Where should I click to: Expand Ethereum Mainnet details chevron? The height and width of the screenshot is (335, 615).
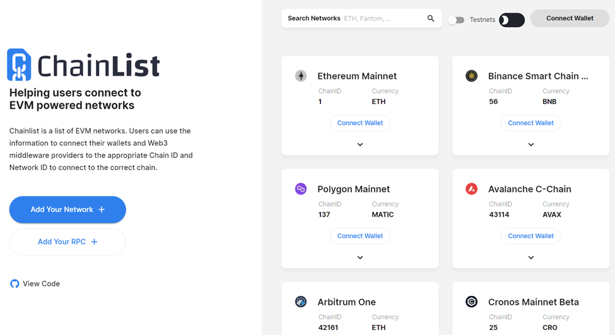[x=360, y=144]
